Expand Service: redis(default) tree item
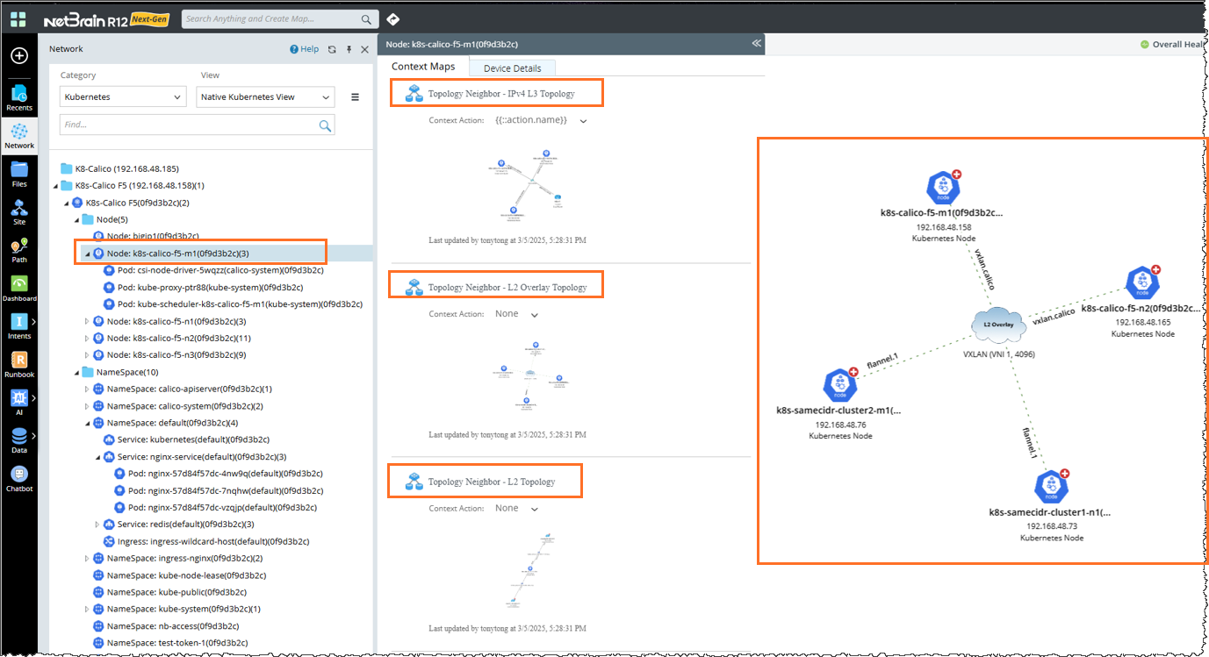This screenshot has height=657, width=1209. click(97, 525)
